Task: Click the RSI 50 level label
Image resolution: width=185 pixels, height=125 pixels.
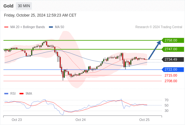Action: [166, 106]
